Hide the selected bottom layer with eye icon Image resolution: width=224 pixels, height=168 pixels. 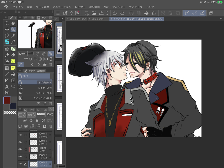(x=20, y=164)
